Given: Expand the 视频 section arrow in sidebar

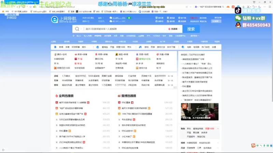Looking at the screenshot, I should pyautogui.click(x=218, y=143).
